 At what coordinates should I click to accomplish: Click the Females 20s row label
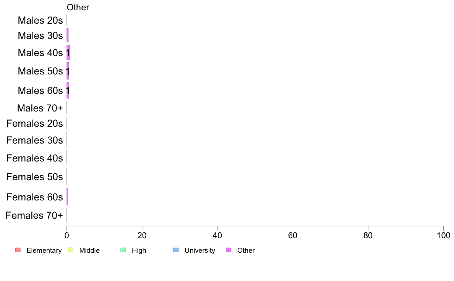pos(35,123)
